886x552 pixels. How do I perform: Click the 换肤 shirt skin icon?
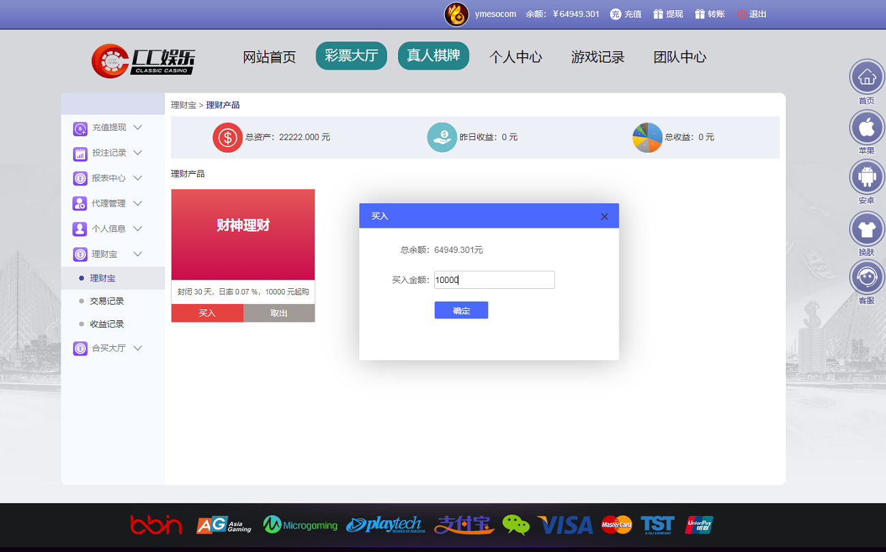pos(866,229)
